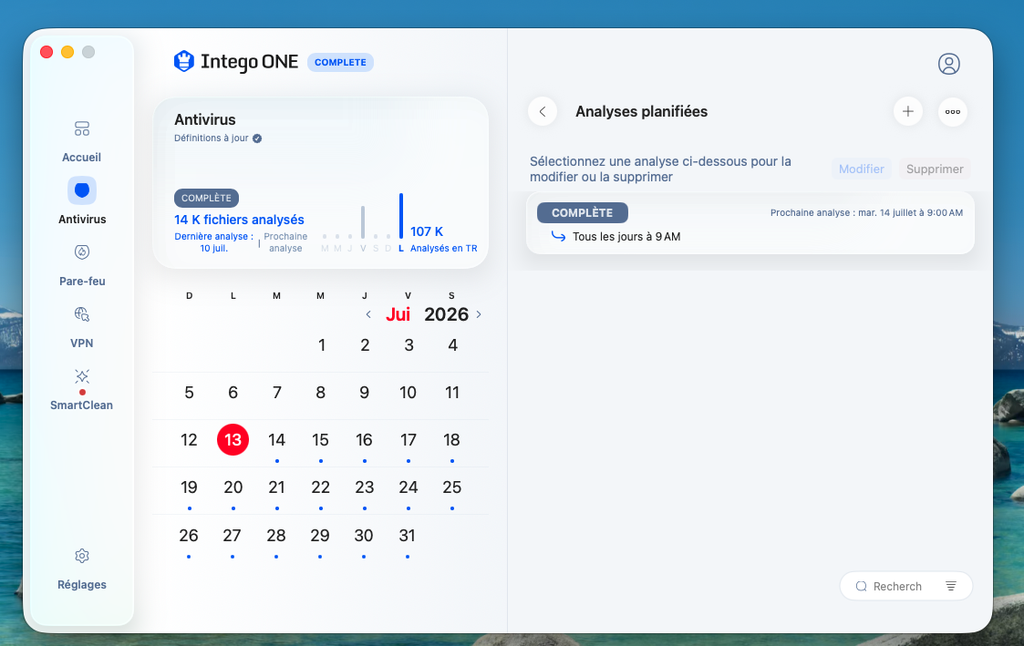Select July 25 in calendar
Viewport: 1024px width, 646px height.
coord(452,487)
